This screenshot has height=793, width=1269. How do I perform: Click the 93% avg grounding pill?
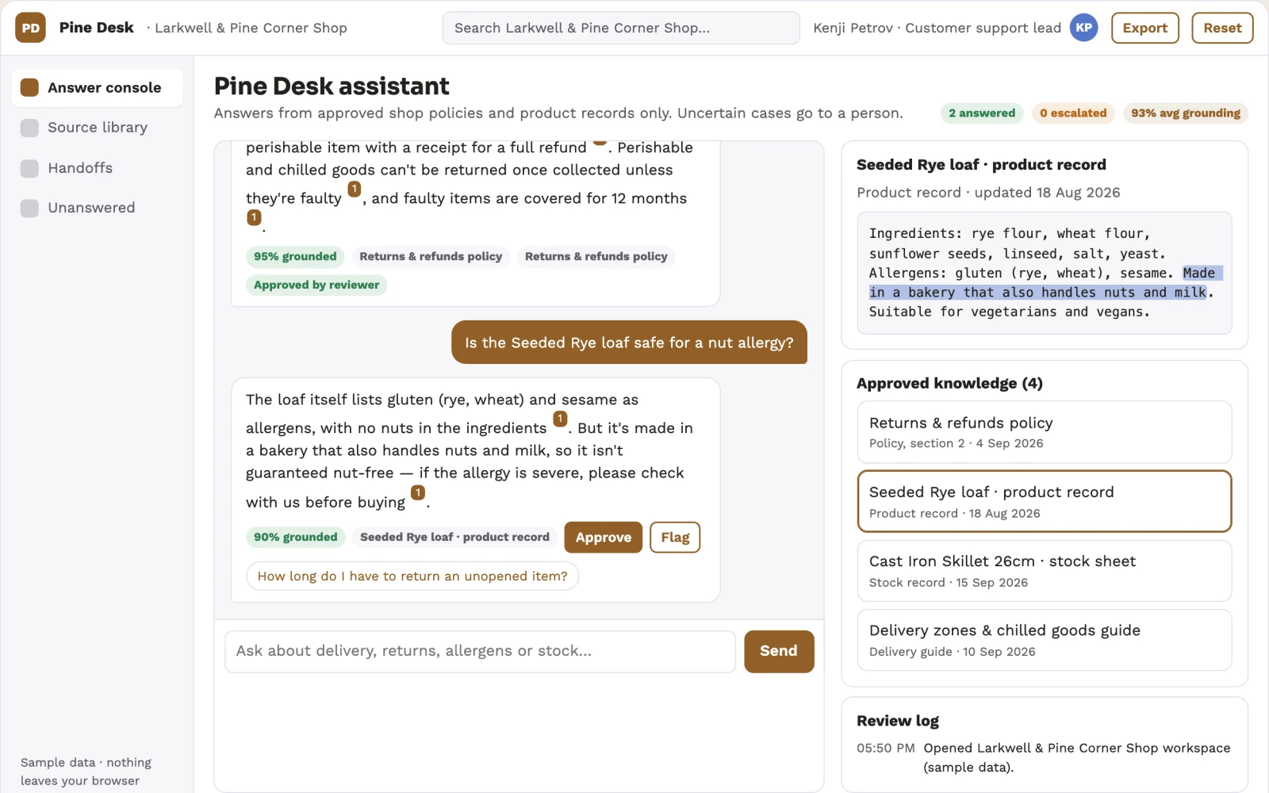pos(1186,113)
